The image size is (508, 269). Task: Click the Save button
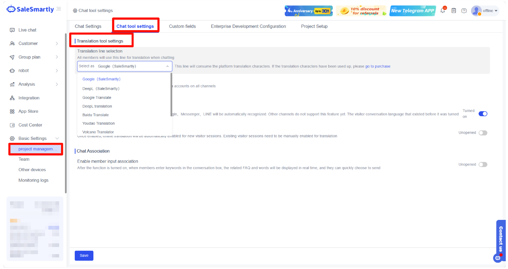click(x=84, y=256)
